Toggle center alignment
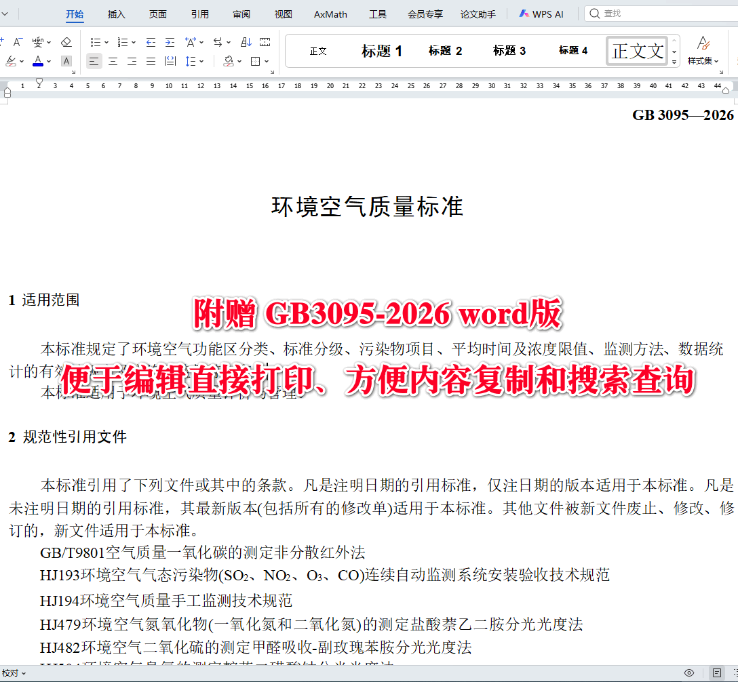Image resolution: width=738 pixels, height=682 pixels. click(x=113, y=60)
